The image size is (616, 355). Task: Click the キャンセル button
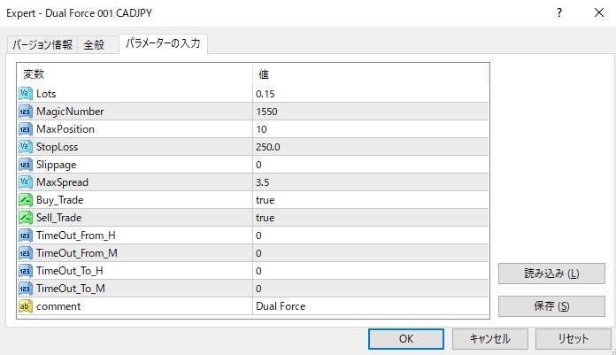pyautogui.click(x=489, y=339)
